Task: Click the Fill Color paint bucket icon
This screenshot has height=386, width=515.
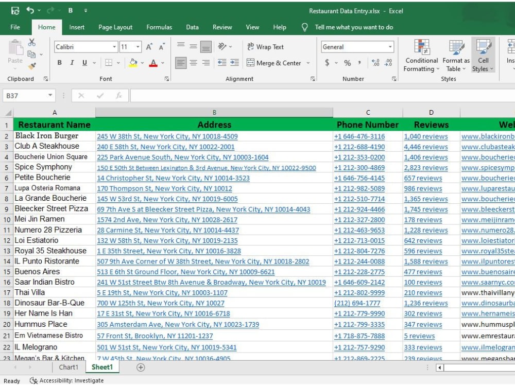Action: tap(133, 63)
